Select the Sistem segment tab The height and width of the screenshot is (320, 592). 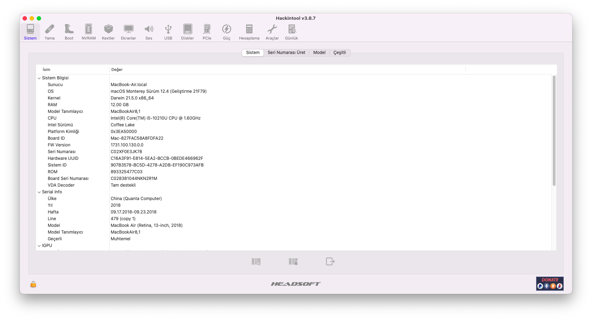(253, 53)
